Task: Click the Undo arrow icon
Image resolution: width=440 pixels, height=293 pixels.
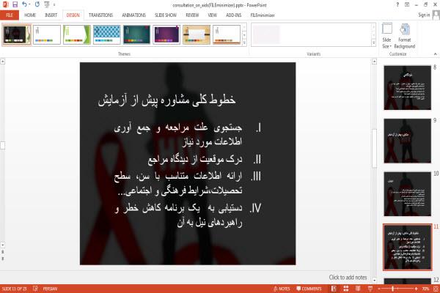Action: (24, 4)
